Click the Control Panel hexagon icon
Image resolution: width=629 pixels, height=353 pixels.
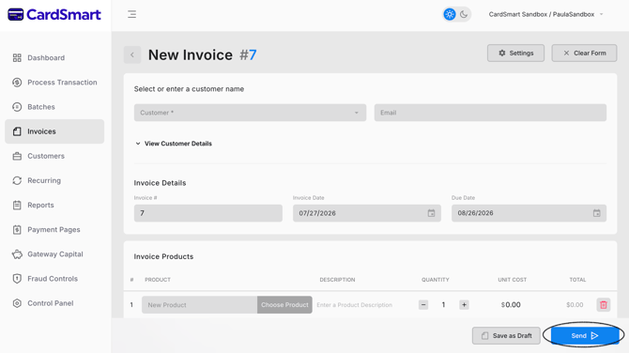pos(17,303)
